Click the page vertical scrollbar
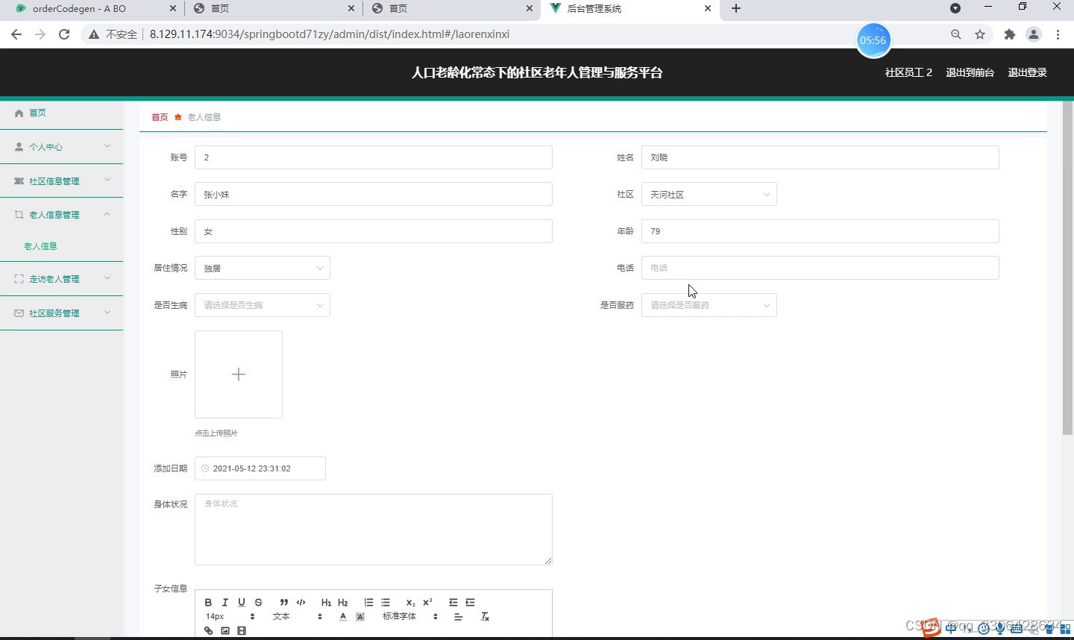The image size is (1074, 640). coord(1067,267)
